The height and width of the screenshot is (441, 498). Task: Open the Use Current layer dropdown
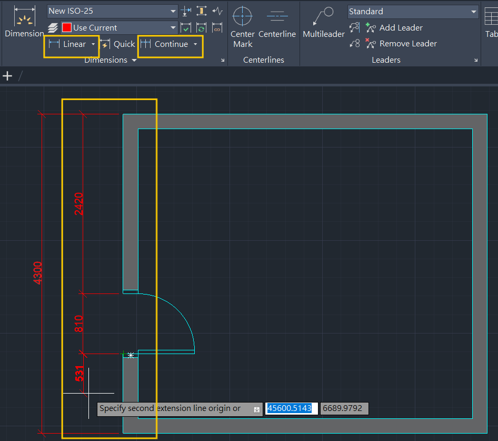[174, 28]
